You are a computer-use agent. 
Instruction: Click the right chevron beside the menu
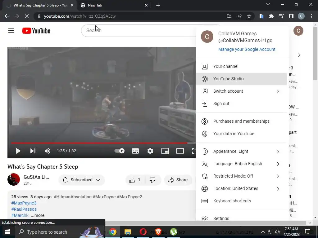[299, 55]
